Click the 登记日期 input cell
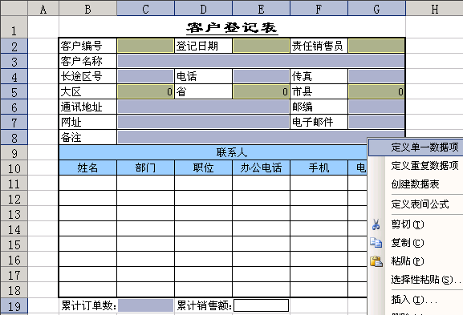The image size is (463, 315). [x=261, y=46]
